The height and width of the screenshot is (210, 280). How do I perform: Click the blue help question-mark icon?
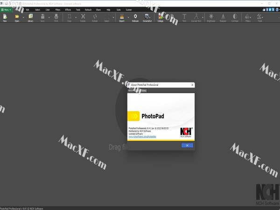click(x=277, y=10)
